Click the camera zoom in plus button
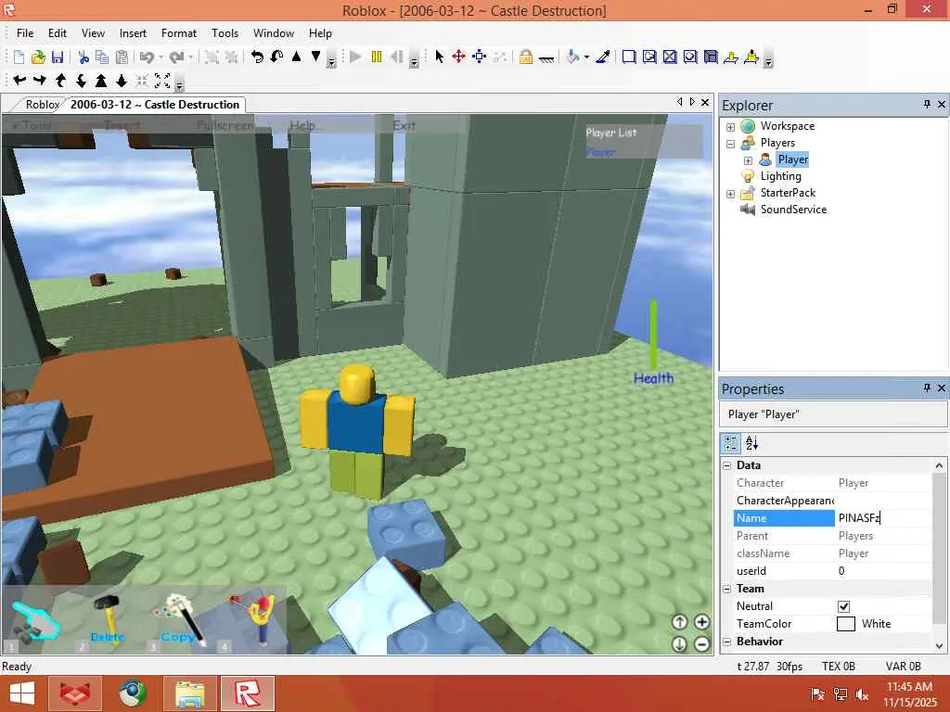This screenshot has width=950, height=712. tap(701, 622)
